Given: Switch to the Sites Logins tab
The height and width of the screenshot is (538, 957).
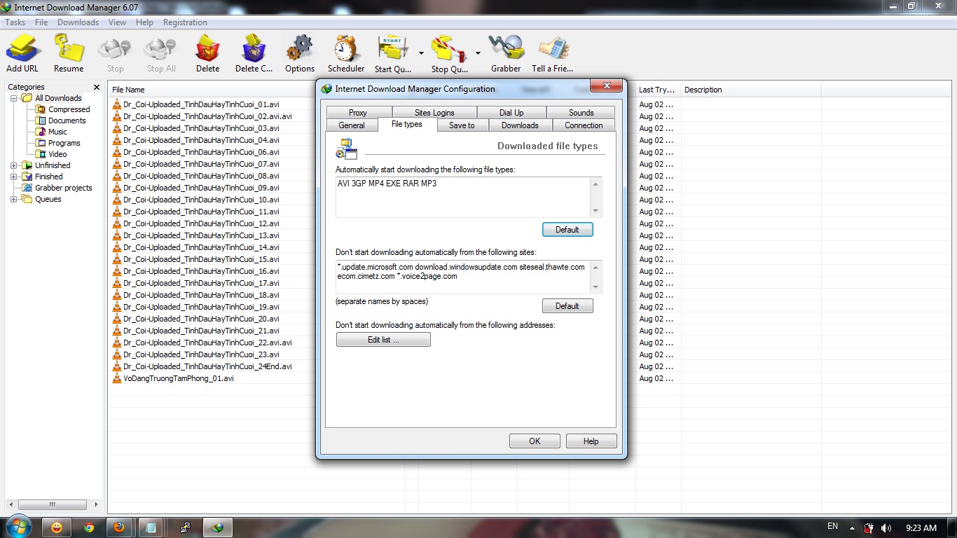Looking at the screenshot, I should tap(434, 112).
